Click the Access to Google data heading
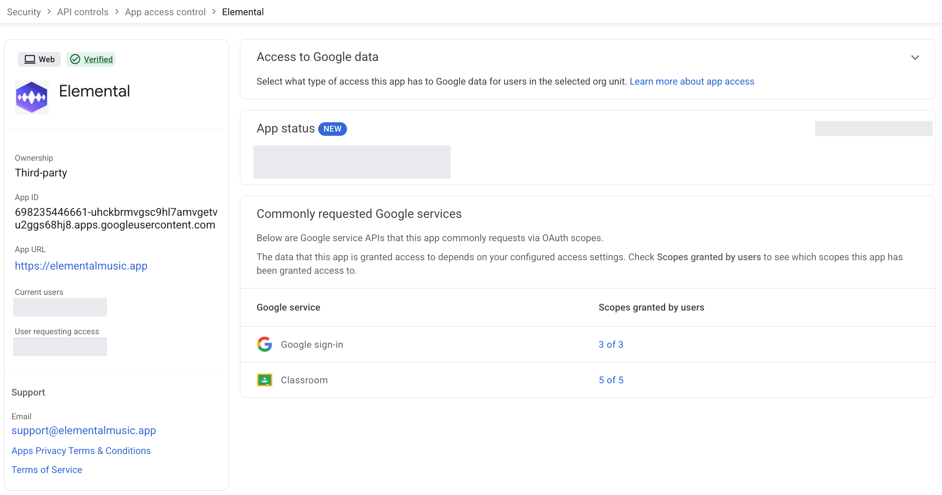The image size is (942, 495). point(317,57)
